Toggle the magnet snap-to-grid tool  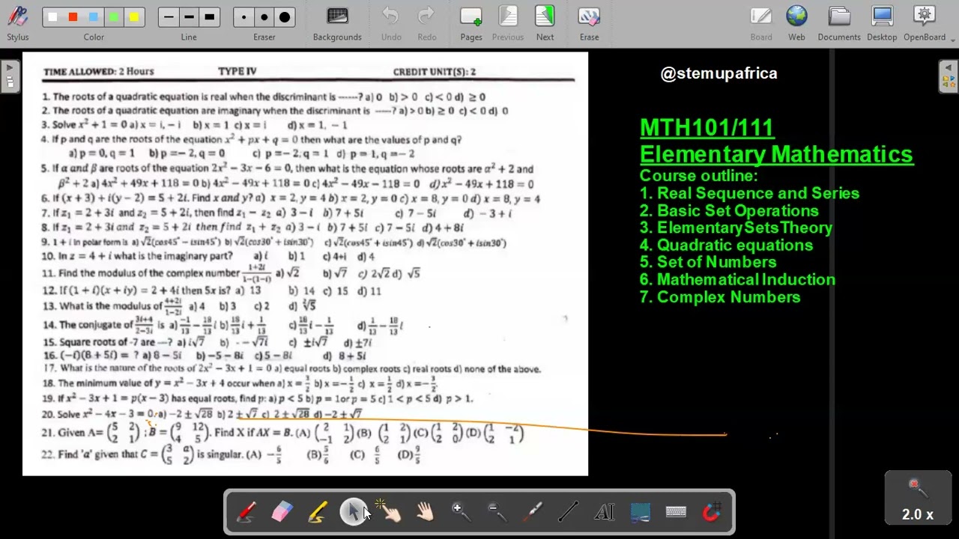pos(712,512)
